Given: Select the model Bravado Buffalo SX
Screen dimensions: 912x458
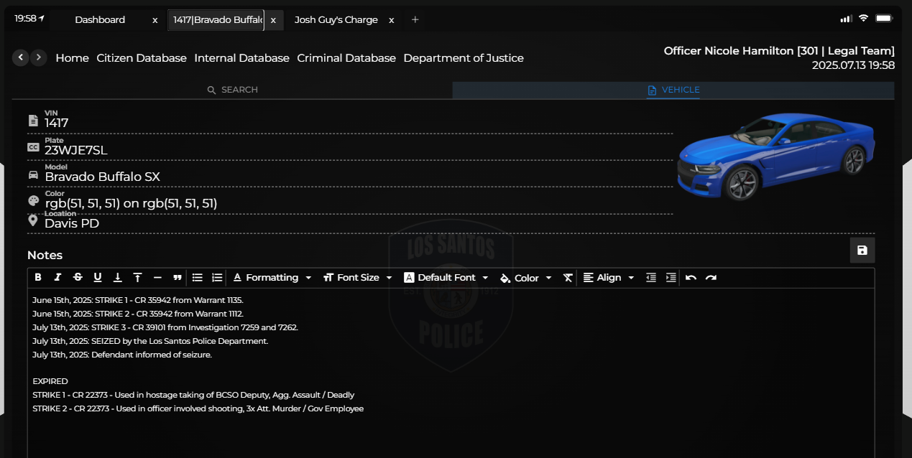Looking at the screenshot, I should pyautogui.click(x=102, y=177).
